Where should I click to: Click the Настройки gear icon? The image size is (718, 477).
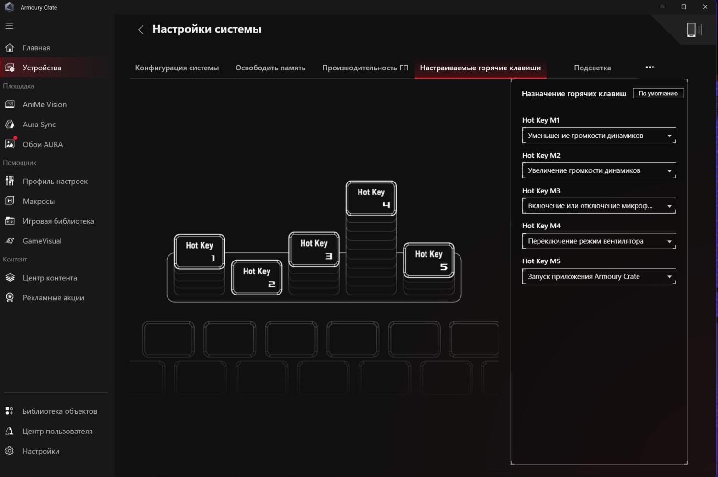pyautogui.click(x=10, y=451)
